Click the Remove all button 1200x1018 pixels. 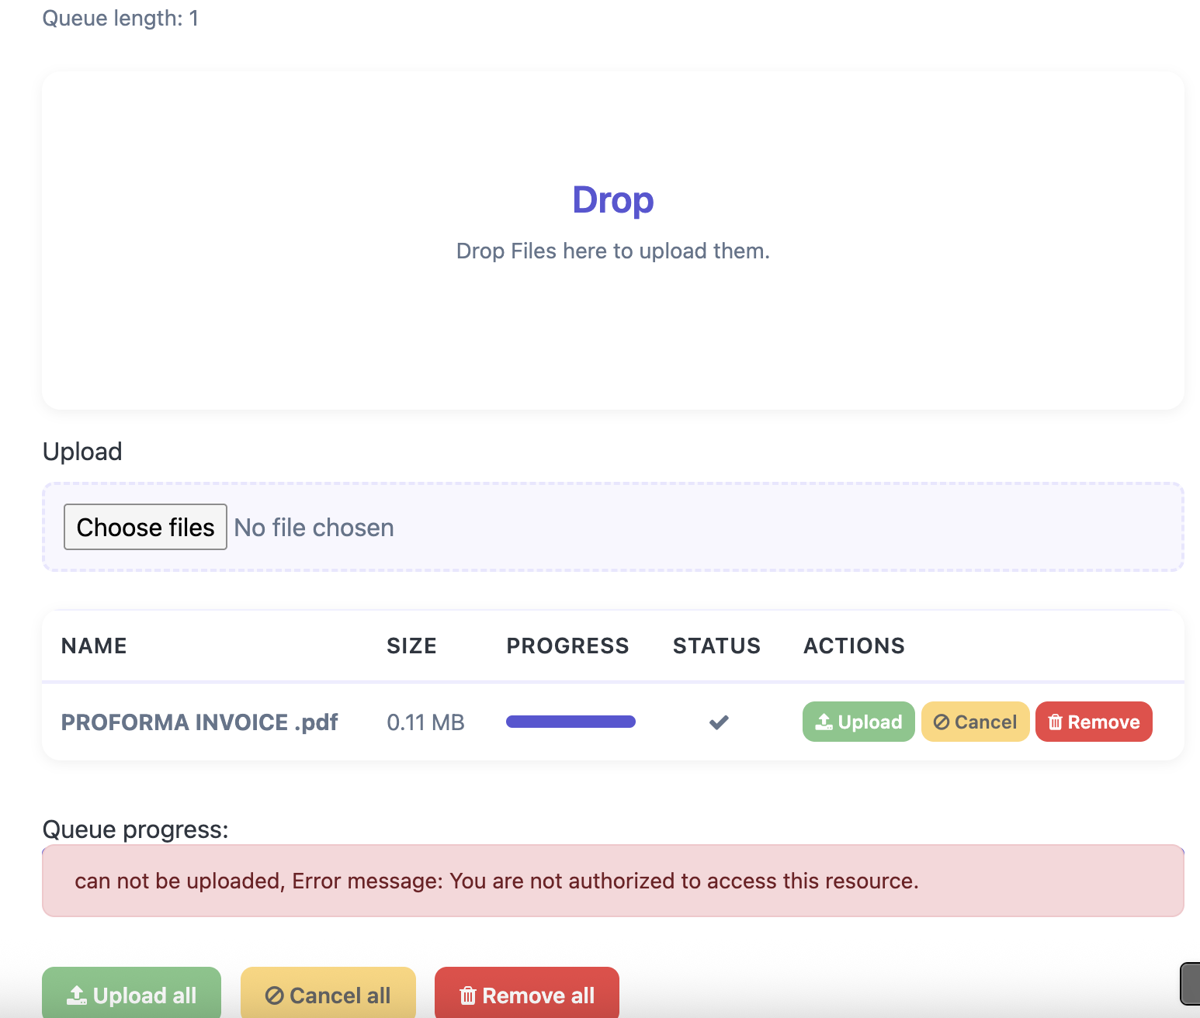pos(527,994)
